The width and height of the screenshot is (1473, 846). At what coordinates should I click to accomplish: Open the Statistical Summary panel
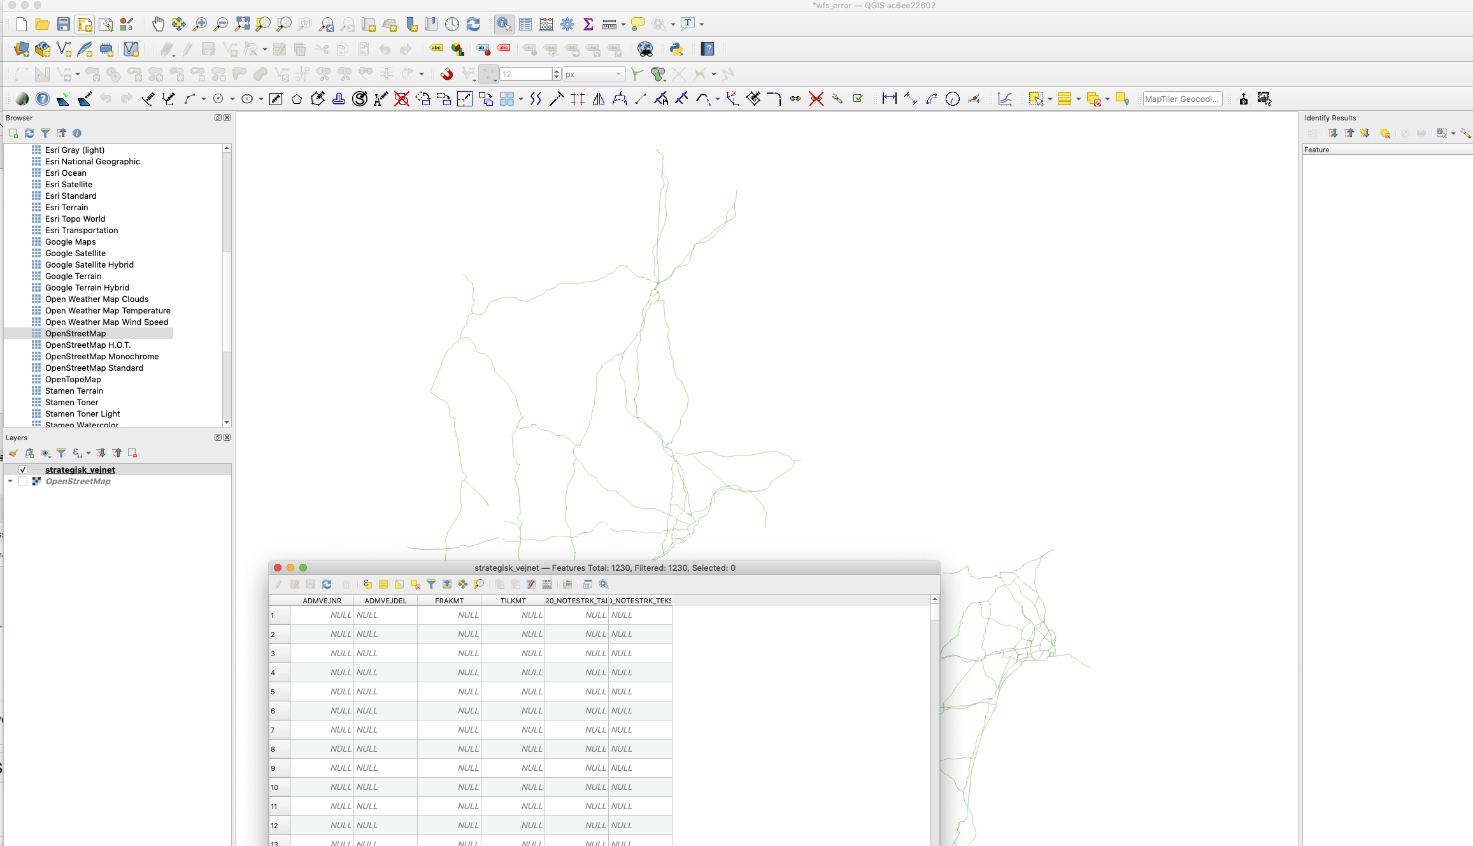tap(588, 24)
